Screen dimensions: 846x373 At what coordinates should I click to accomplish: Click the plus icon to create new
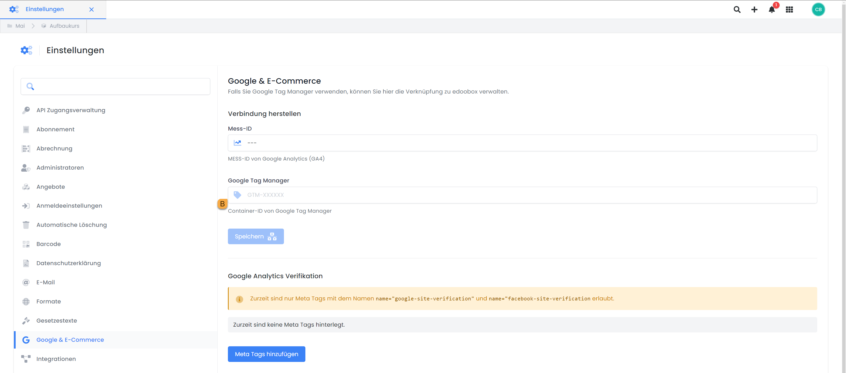[754, 10]
